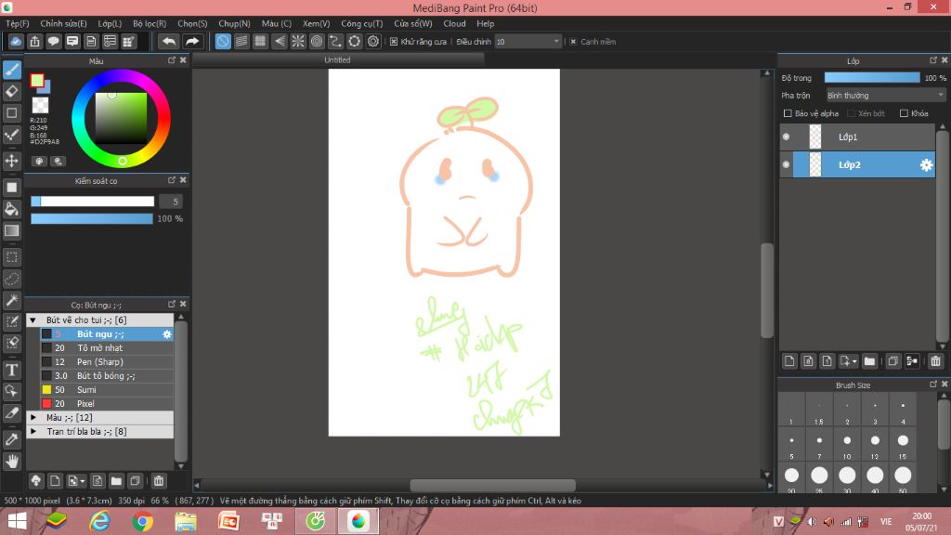Image resolution: width=951 pixels, height=535 pixels.
Task: Add new layer folder in Lớp panel
Action: 869,361
